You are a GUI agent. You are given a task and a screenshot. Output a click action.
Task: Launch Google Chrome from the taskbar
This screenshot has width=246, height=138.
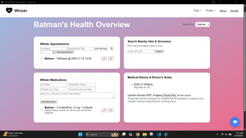[138, 134]
